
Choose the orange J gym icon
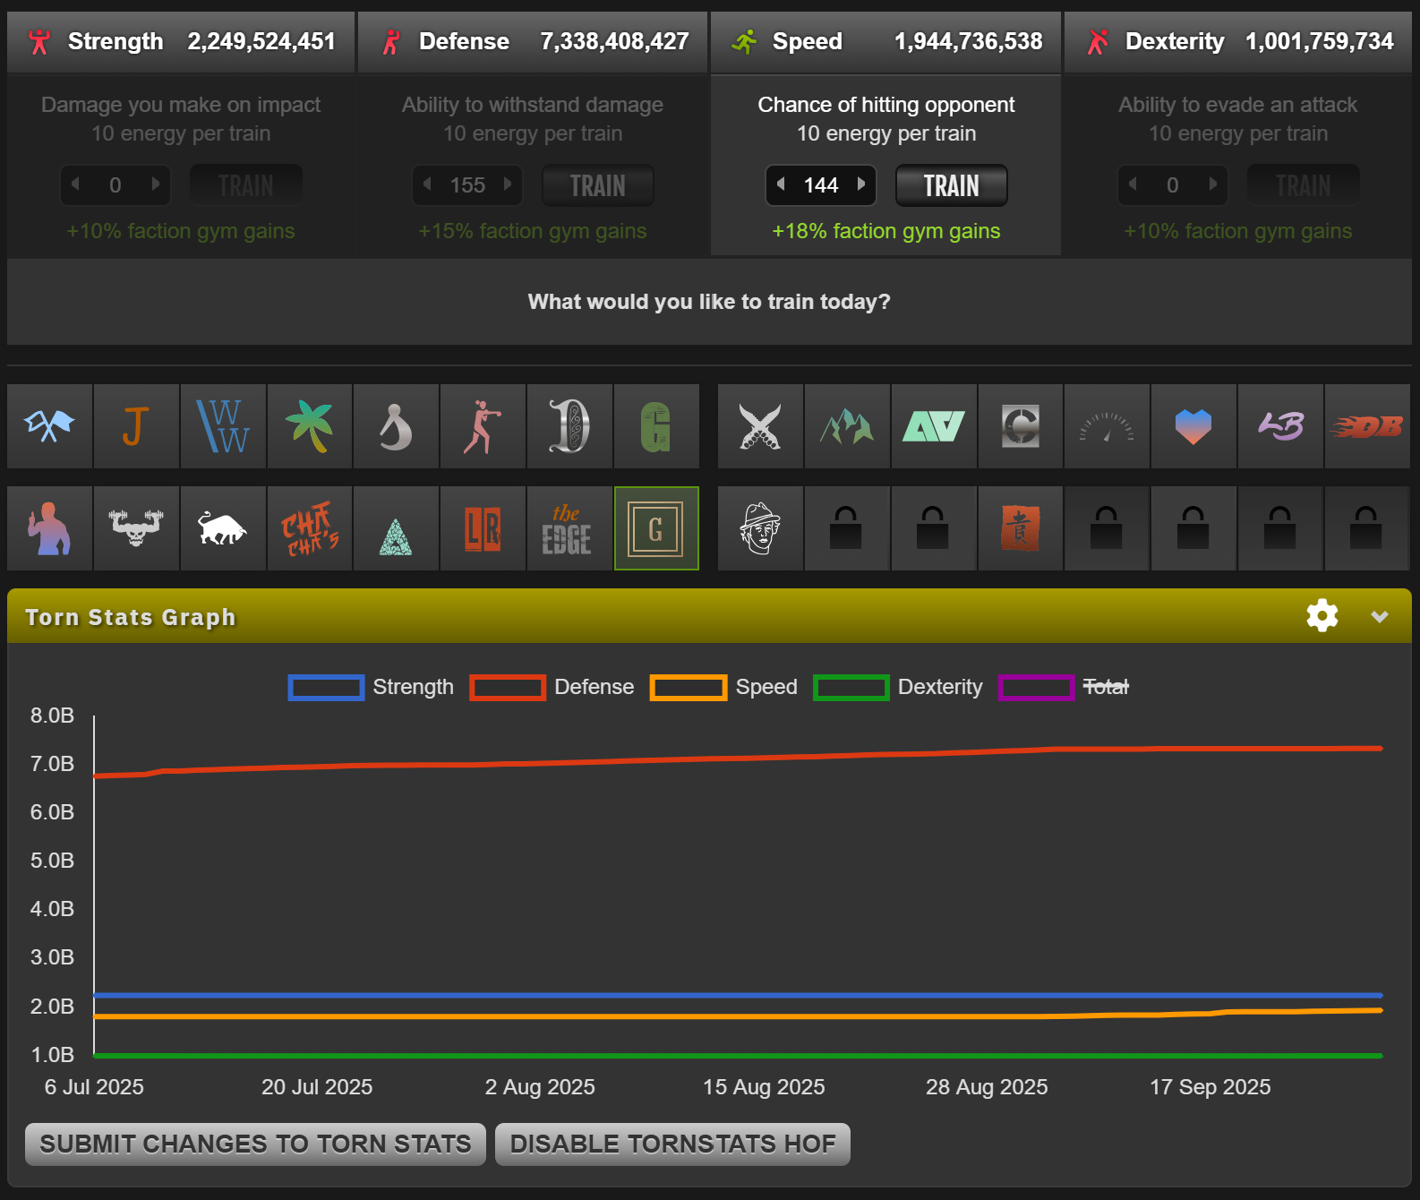tap(136, 426)
